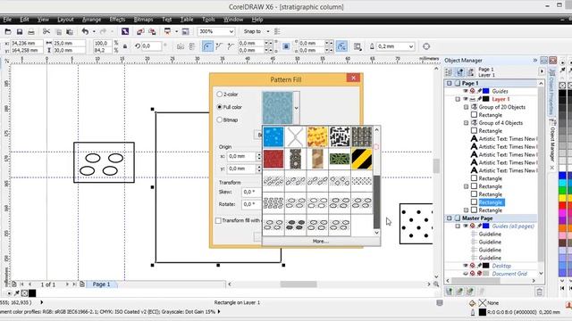572x321 pixels.
Task: Open the Edit menu
Action: click(24, 20)
